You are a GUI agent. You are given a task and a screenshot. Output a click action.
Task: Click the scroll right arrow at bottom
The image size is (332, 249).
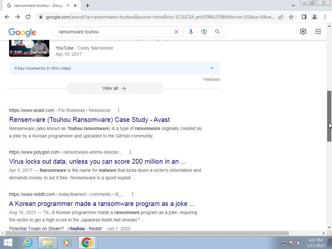(x=324, y=233)
